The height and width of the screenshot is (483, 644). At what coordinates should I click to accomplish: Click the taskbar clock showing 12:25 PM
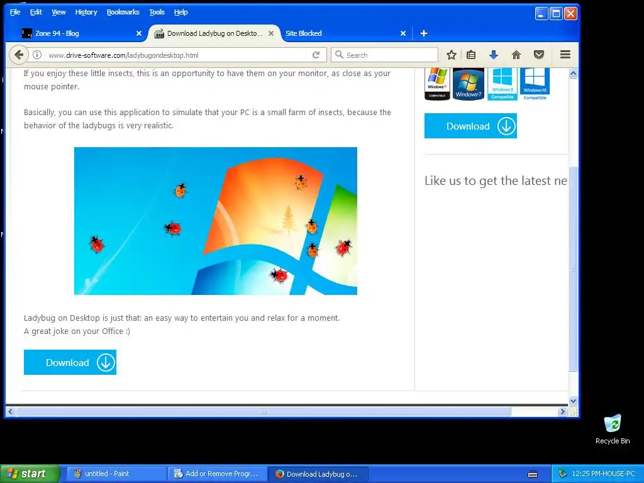tap(603, 474)
